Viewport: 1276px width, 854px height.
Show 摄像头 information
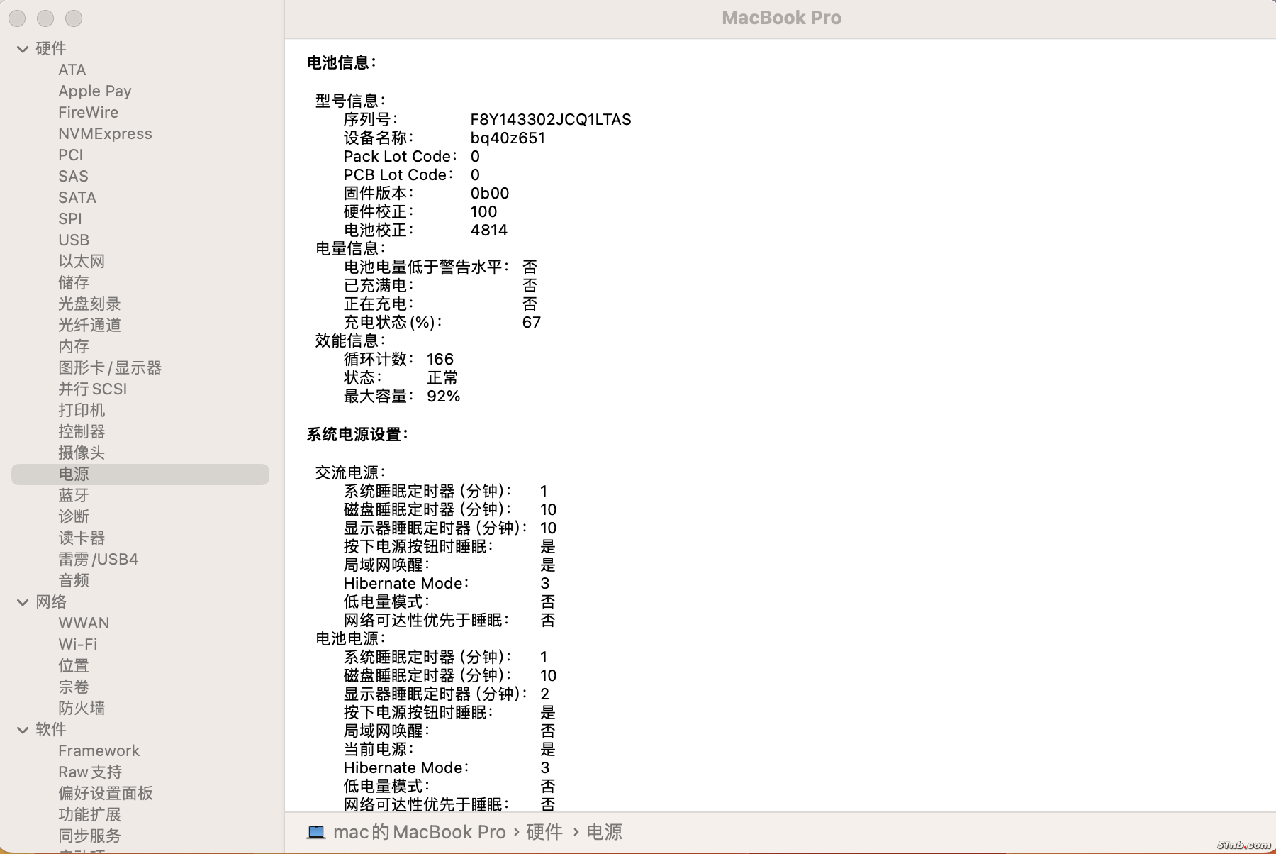(82, 453)
